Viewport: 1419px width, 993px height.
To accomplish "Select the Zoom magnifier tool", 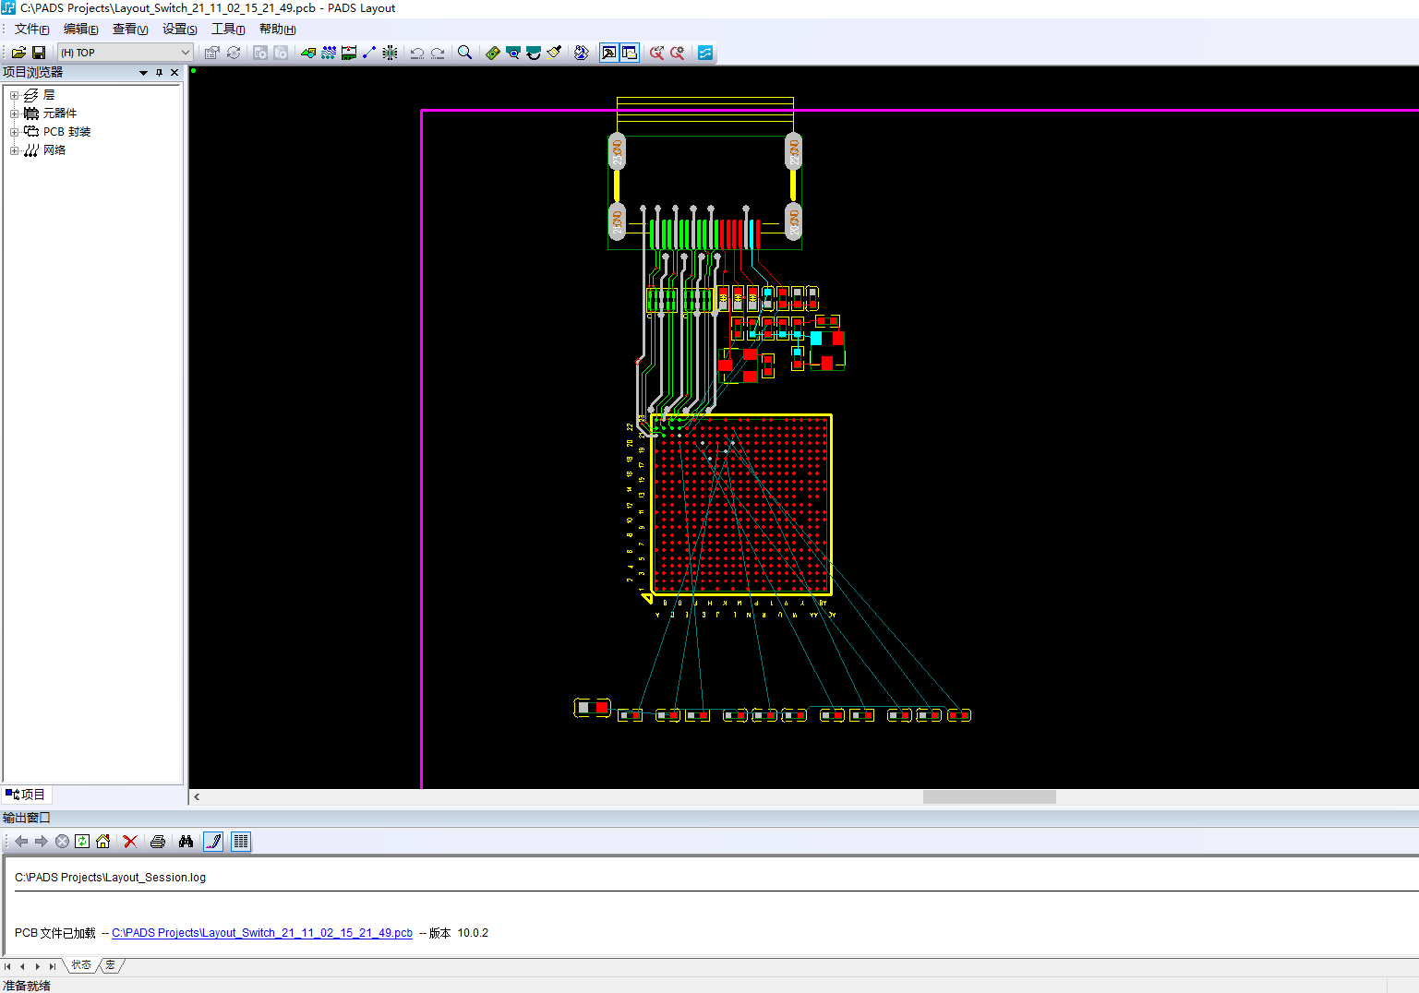I will 465,53.
